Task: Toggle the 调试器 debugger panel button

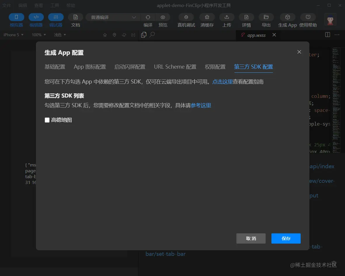Action: (56, 17)
